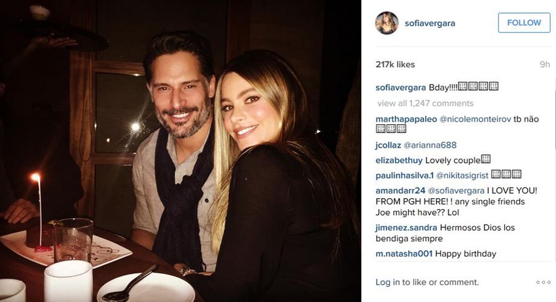Open amandarr24's profile

(x=400, y=191)
